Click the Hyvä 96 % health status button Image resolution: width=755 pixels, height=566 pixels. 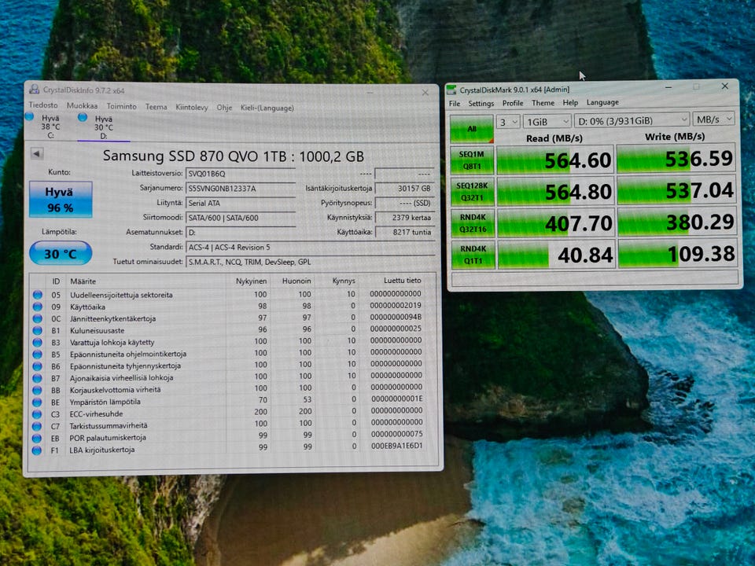click(x=61, y=199)
